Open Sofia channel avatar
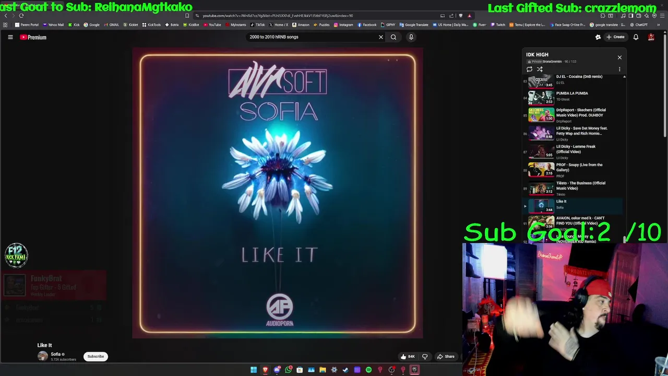This screenshot has width=668, height=376. (42, 356)
